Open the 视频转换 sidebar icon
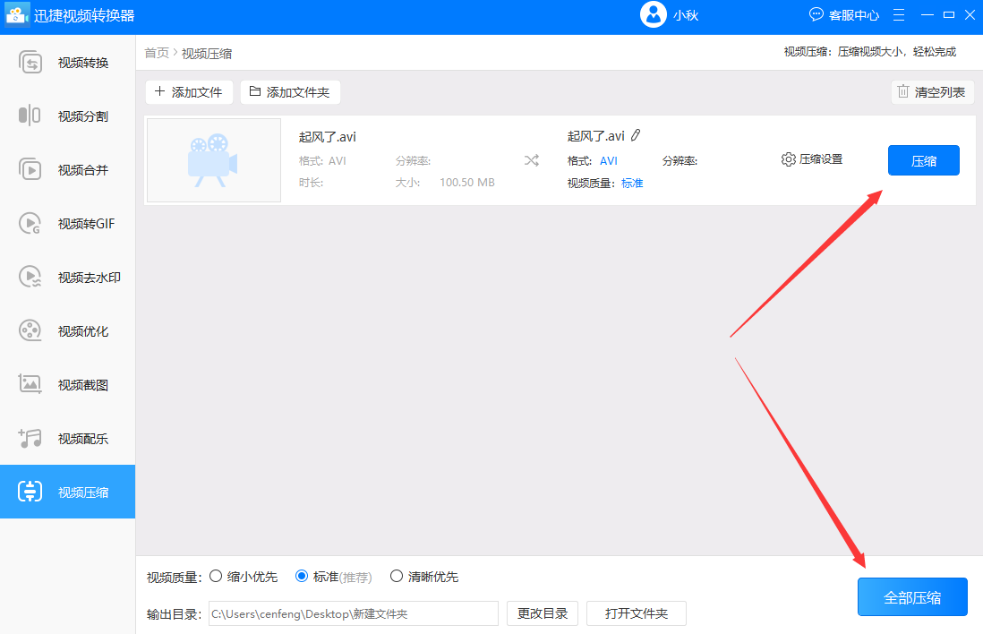The height and width of the screenshot is (634, 983). click(x=30, y=63)
